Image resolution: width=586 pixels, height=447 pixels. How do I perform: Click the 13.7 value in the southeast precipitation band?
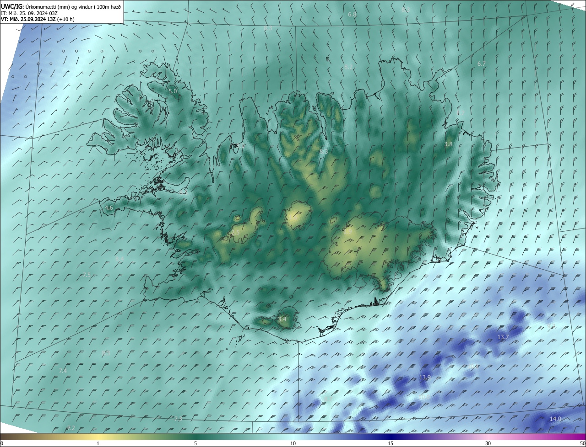(x=503, y=337)
